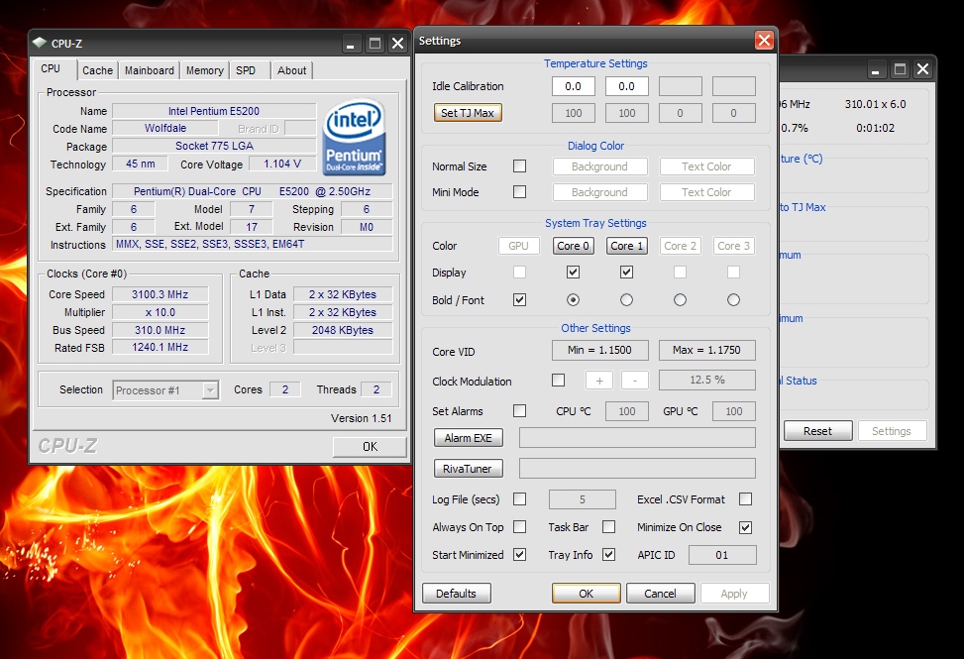Click the Clock Modulation plus button

pos(599,381)
